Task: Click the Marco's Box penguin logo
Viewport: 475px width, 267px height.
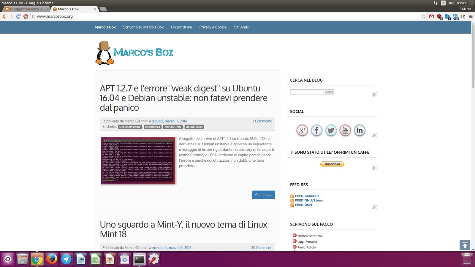Action: click(134, 53)
